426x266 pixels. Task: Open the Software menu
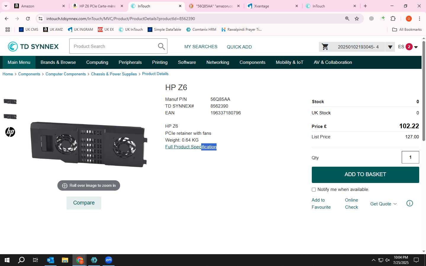187,62
